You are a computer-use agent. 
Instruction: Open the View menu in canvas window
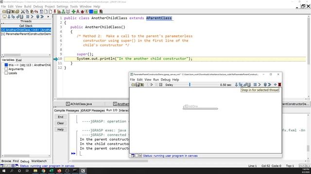coord(148,79)
